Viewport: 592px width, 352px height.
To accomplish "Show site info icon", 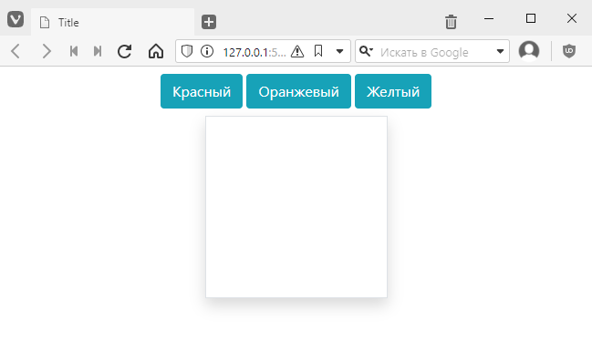I will tap(207, 51).
